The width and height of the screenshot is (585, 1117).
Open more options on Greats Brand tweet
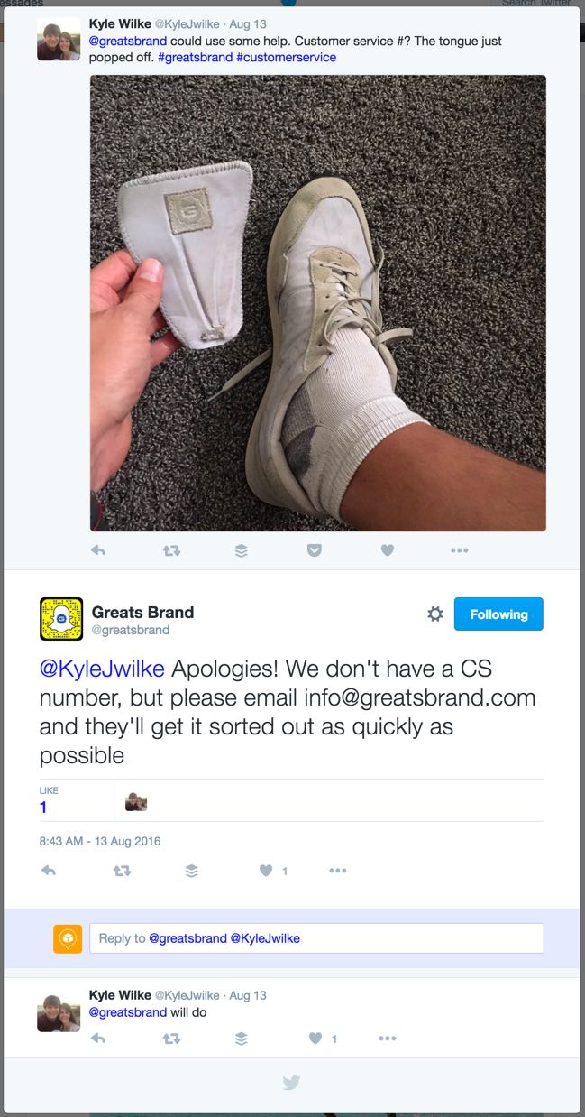tap(338, 871)
